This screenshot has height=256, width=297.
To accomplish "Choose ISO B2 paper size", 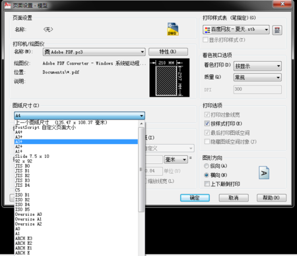I will click(76, 199).
